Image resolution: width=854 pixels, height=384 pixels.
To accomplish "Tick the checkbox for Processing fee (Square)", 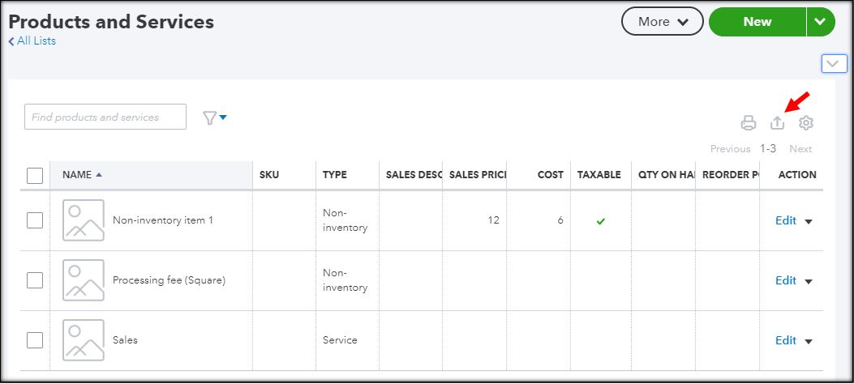I will pyautogui.click(x=35, y=280).
